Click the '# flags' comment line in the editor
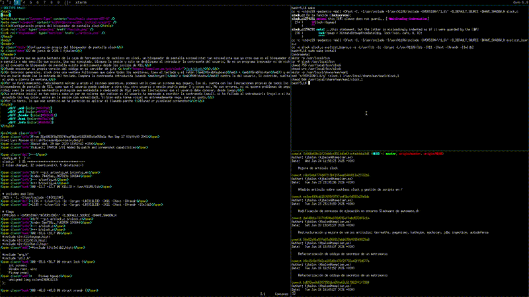The width and height of the screenshot is (529, 297). coord(8,212)
